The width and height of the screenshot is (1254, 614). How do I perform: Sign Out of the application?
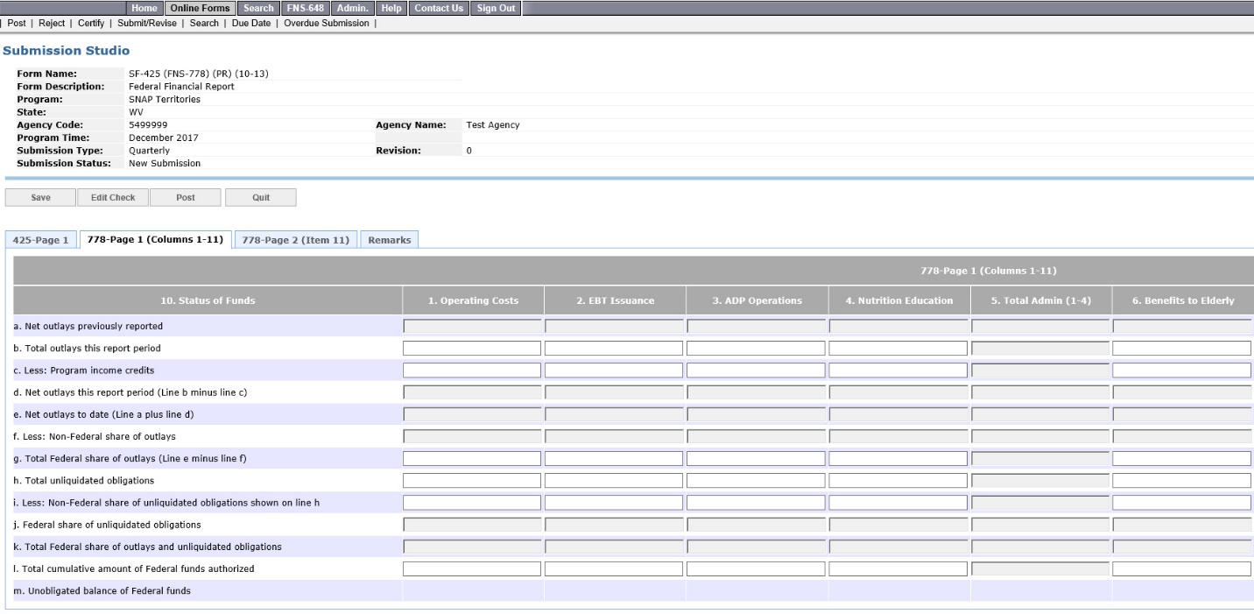[496, 8]
